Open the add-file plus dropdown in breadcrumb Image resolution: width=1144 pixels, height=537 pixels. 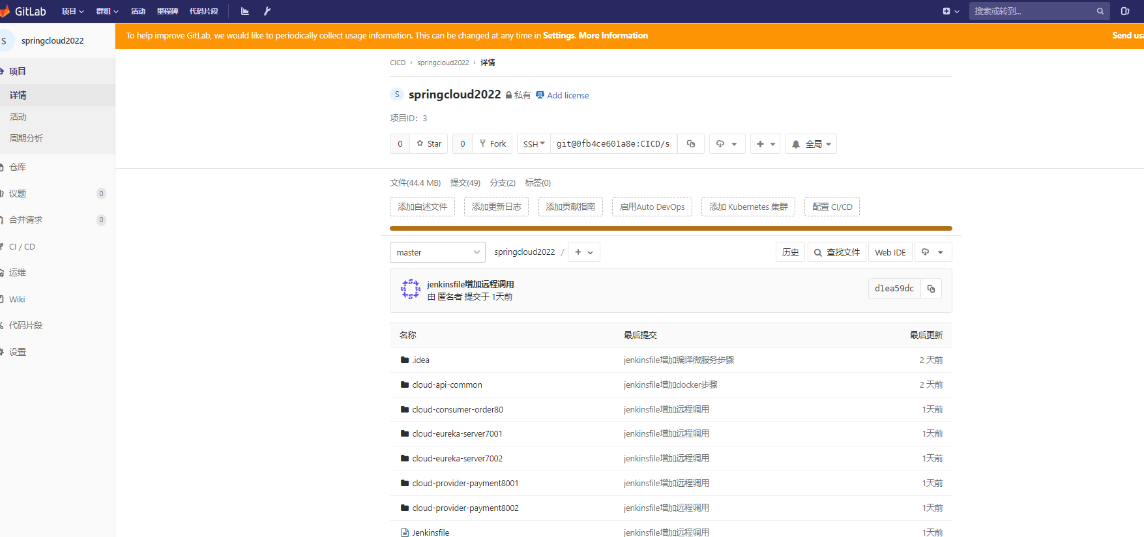pyautogui.click(x=584, y=252)
